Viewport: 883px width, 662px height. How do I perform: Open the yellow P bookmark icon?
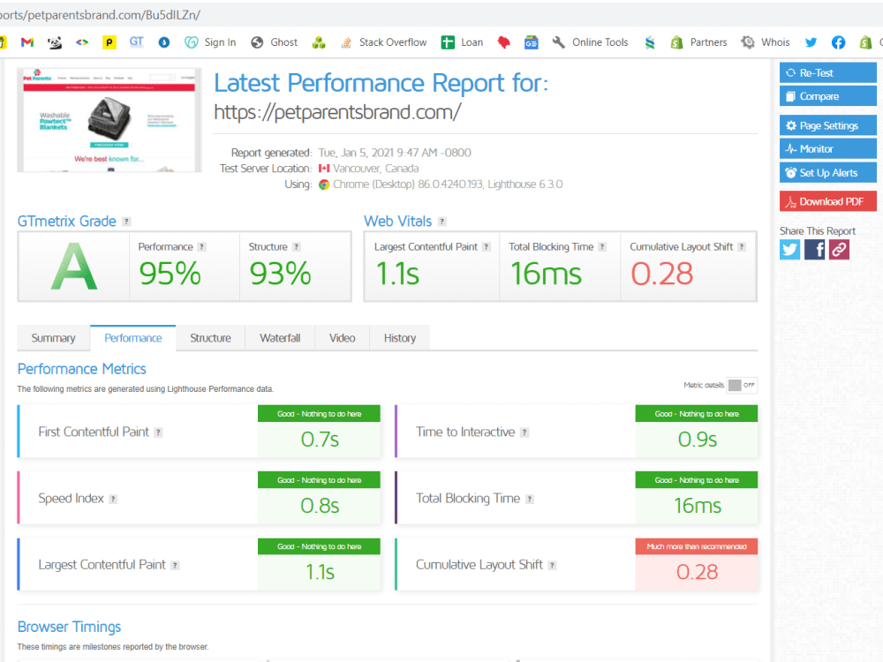click(109, 42)
